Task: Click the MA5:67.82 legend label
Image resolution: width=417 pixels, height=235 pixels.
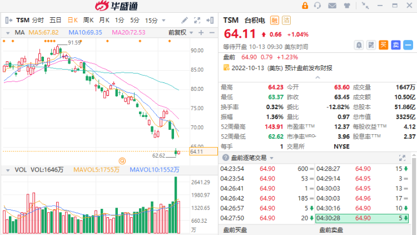Action: tap(43, 32)
